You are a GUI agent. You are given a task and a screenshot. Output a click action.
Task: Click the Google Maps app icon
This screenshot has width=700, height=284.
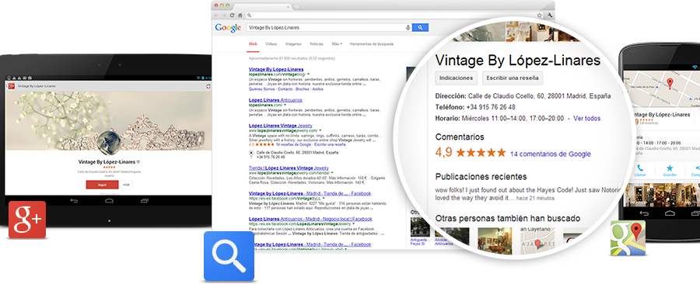click(x=628, y=237)
